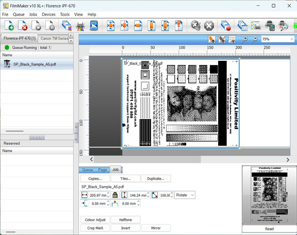The height and width of the screenshot is (235, 297).
Task: Collapse the left panel using the << arrow
Action: tap(76, 127)
